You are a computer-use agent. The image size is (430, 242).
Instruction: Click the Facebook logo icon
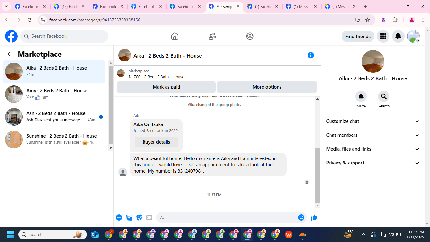[11, 36]
